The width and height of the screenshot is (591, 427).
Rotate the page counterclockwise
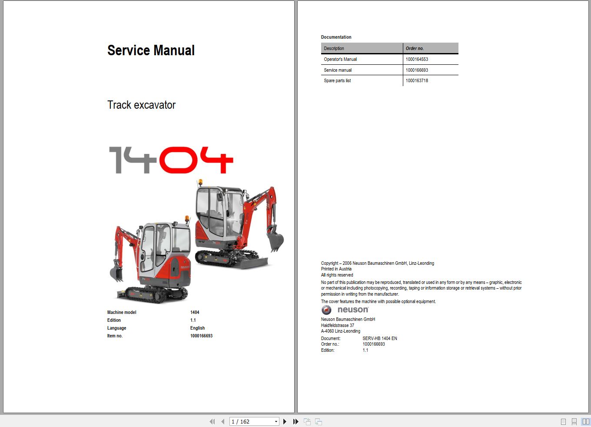coord(307,421)
